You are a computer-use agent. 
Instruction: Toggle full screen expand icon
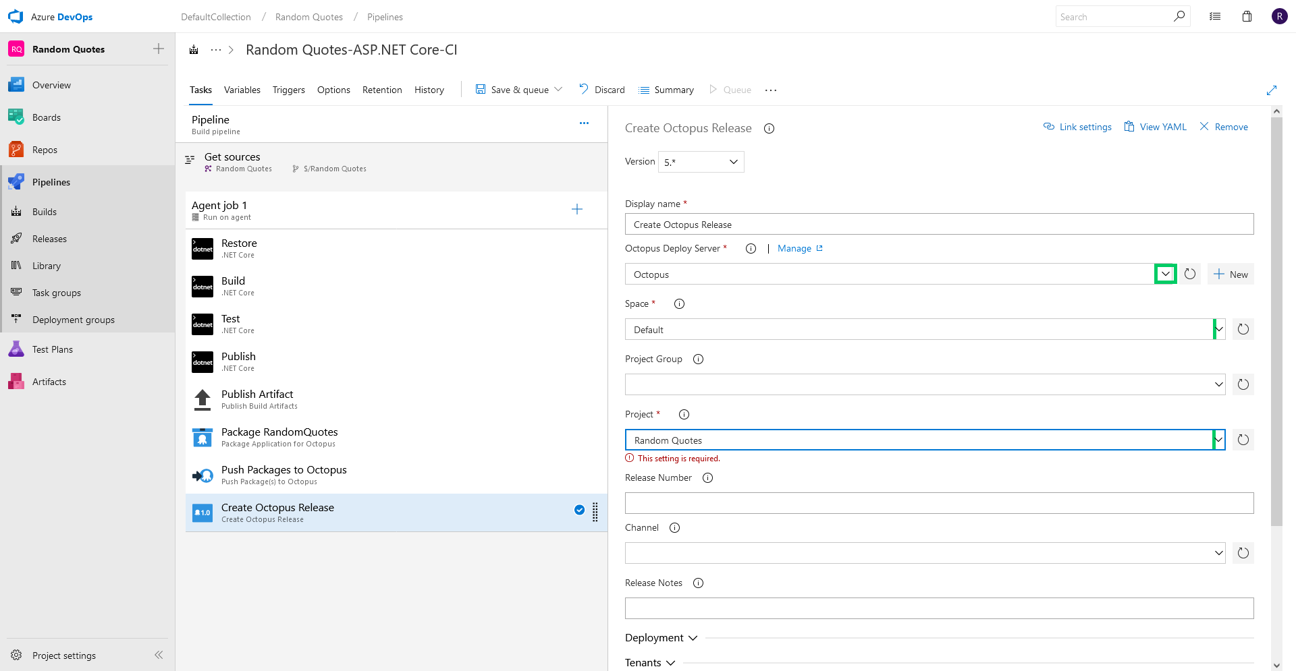[x=1272, y=90]
